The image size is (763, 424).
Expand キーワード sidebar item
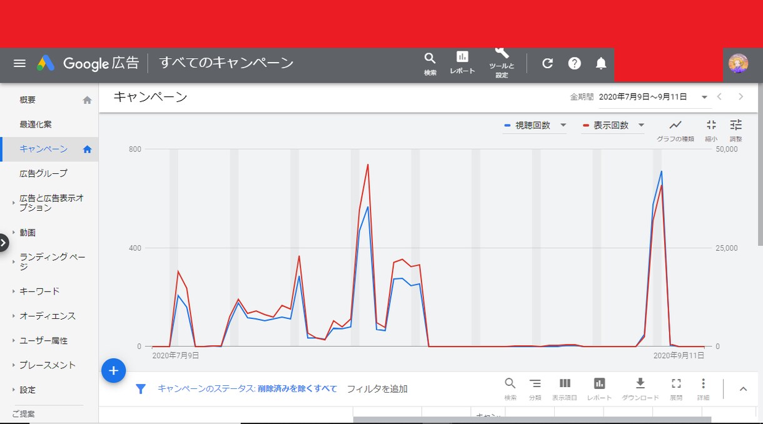tap(49, 291)
